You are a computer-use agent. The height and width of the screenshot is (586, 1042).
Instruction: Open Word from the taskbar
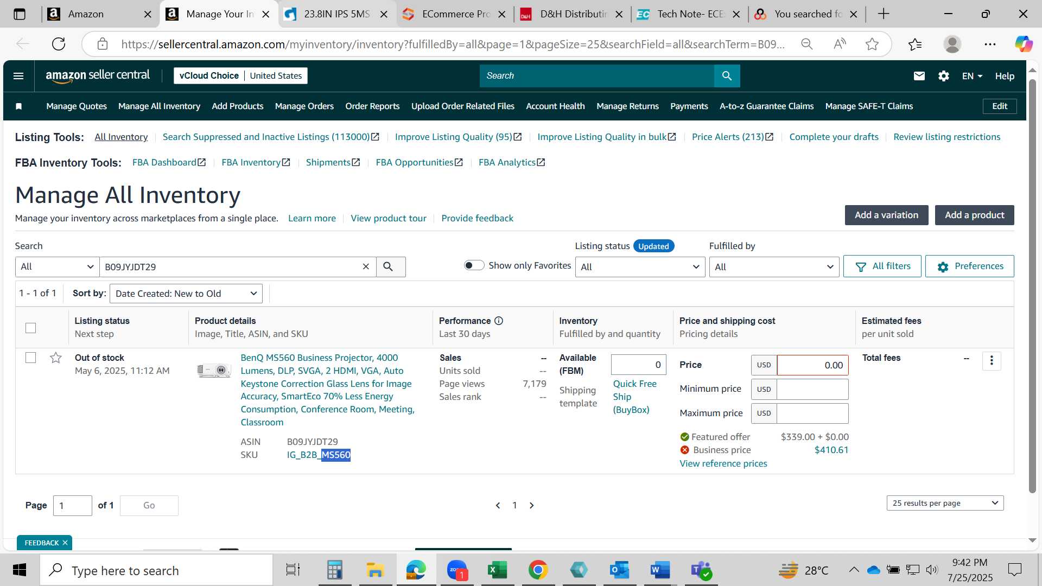click(660, 570)
